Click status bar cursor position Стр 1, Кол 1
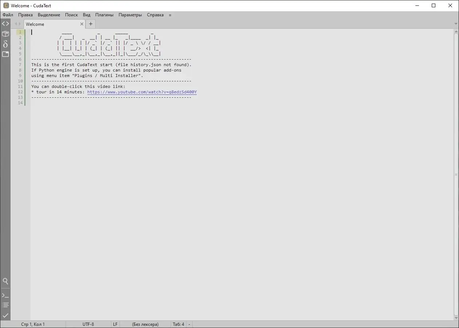The width and height of the screenshot is (459, 328). (x=33, y=324)
